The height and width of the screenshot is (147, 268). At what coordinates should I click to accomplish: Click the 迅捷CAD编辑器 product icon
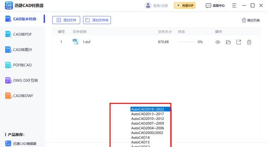8,143
